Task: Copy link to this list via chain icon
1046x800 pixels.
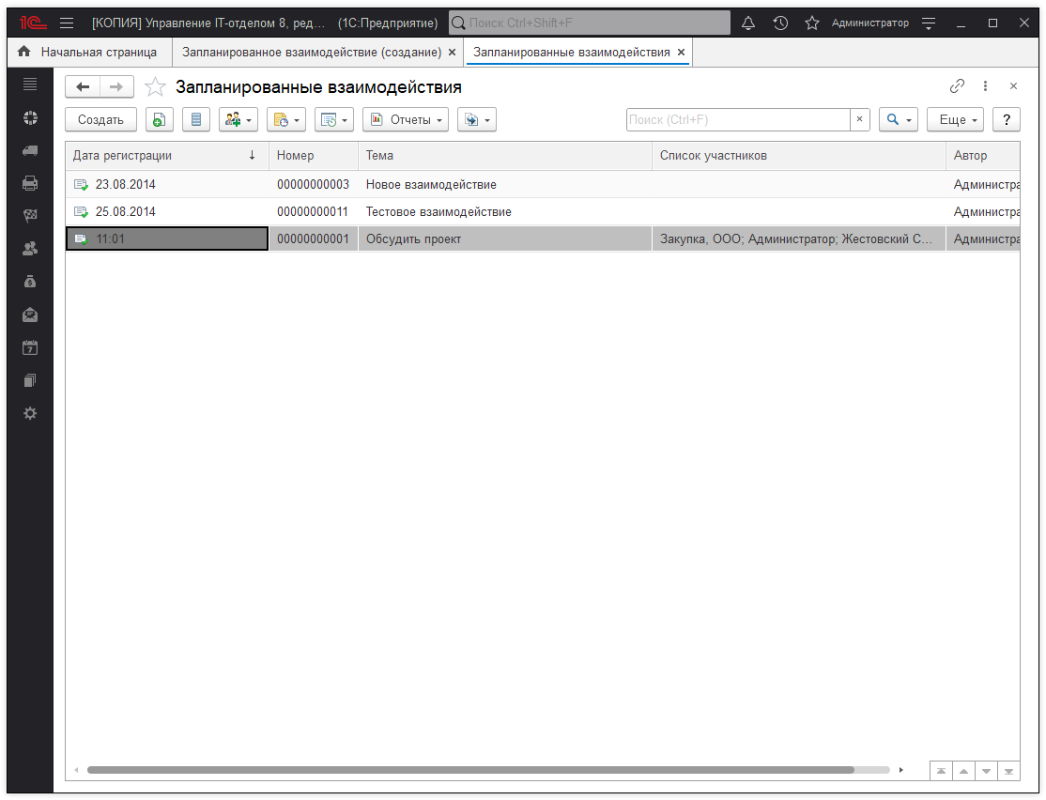Action: point(957,86)
